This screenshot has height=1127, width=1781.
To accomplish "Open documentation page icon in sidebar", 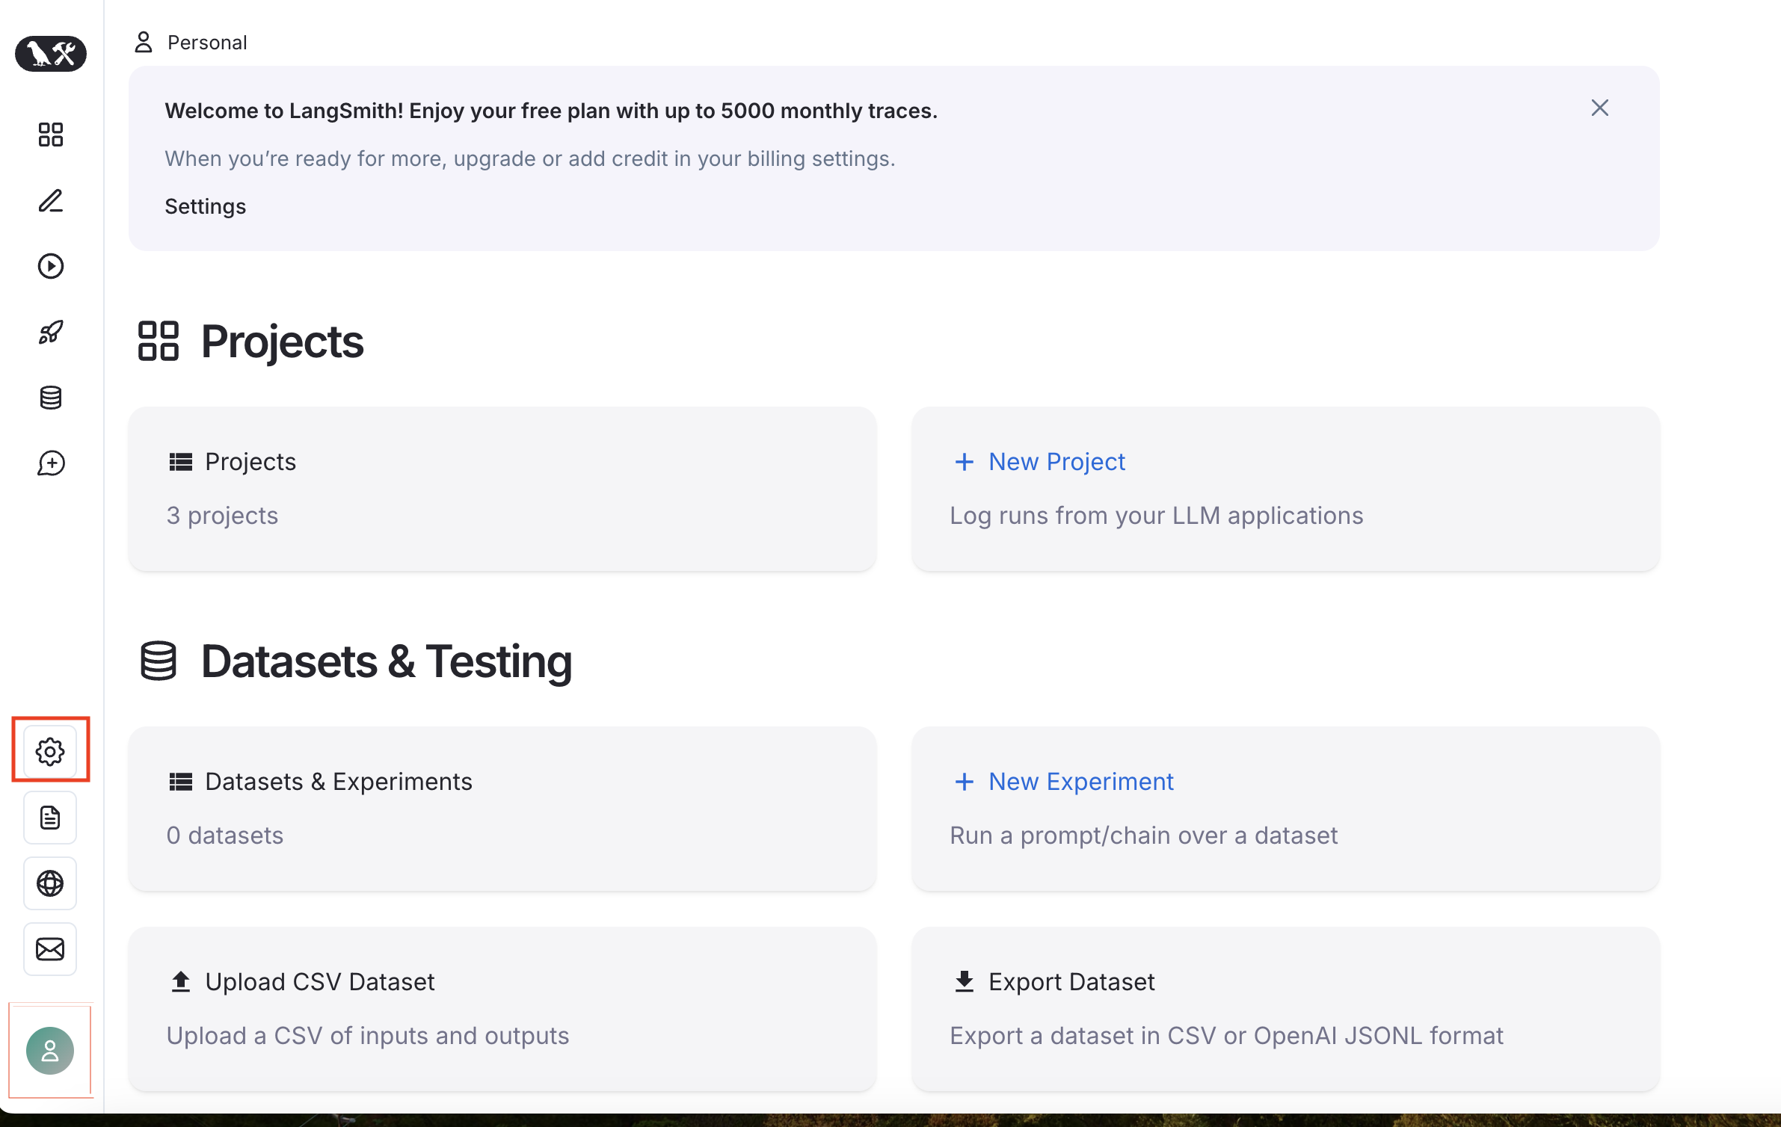I will pos(50,818).
